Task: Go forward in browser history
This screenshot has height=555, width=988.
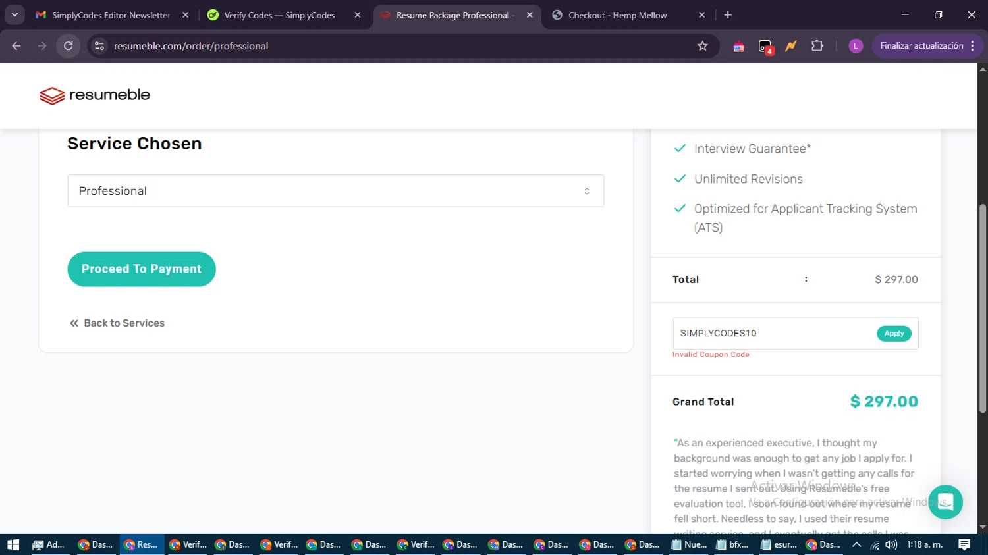Action: 42,46
